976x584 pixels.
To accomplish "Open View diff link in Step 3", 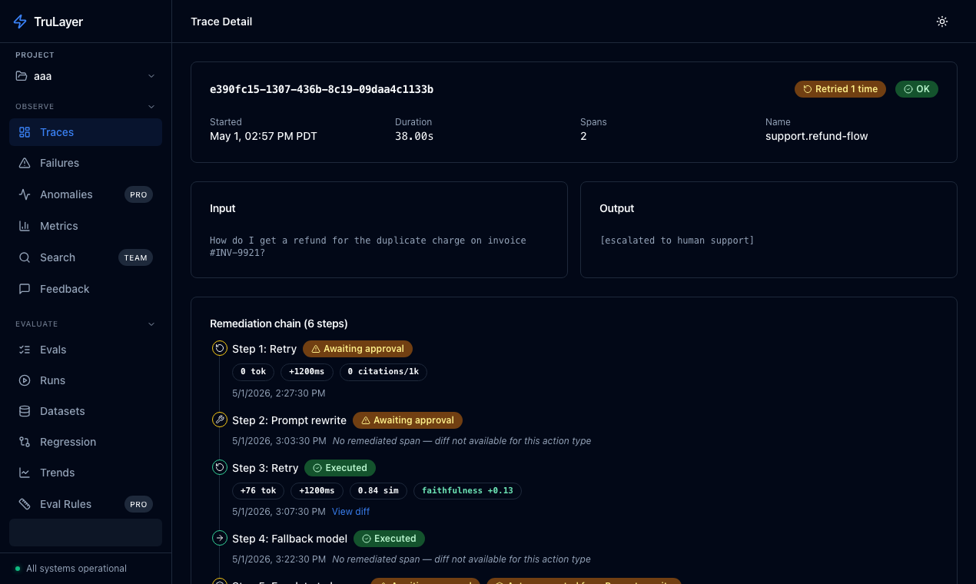I will 350,511.
